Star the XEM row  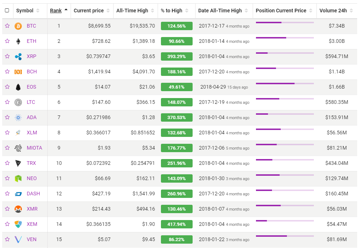pos(7,224)
